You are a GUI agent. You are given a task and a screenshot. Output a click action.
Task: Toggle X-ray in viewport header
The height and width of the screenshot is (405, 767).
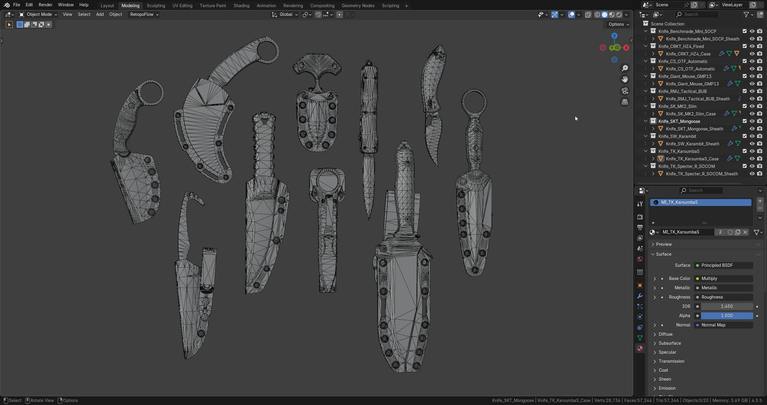(588, 15)
